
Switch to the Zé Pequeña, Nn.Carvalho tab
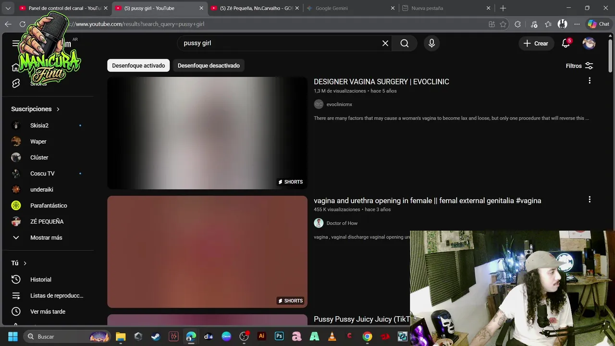coord(255,8)
